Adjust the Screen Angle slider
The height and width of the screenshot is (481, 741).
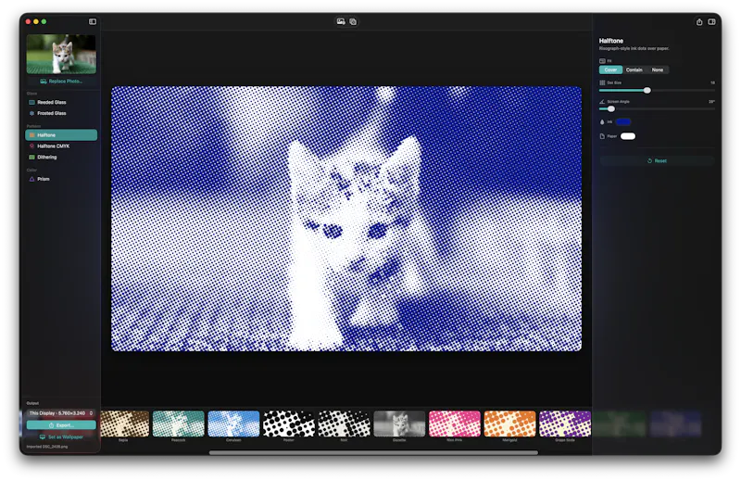[657, 108]
